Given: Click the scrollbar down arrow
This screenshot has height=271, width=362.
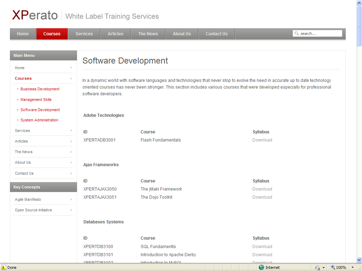Looking at the screenshot, I should 359,260.
